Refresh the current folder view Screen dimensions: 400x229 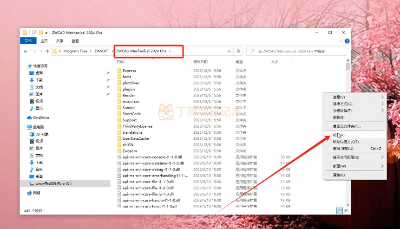coord(238,51)
